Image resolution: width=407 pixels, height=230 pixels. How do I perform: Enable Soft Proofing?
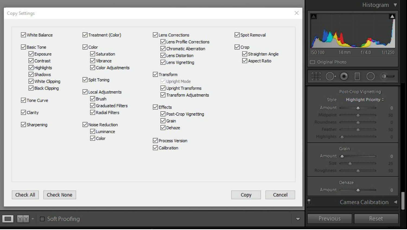(x=42, y=219)
